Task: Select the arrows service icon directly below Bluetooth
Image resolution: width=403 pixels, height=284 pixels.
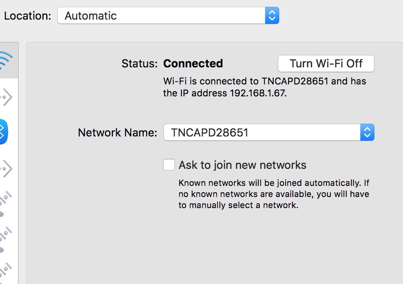Action: click(5, 168)
